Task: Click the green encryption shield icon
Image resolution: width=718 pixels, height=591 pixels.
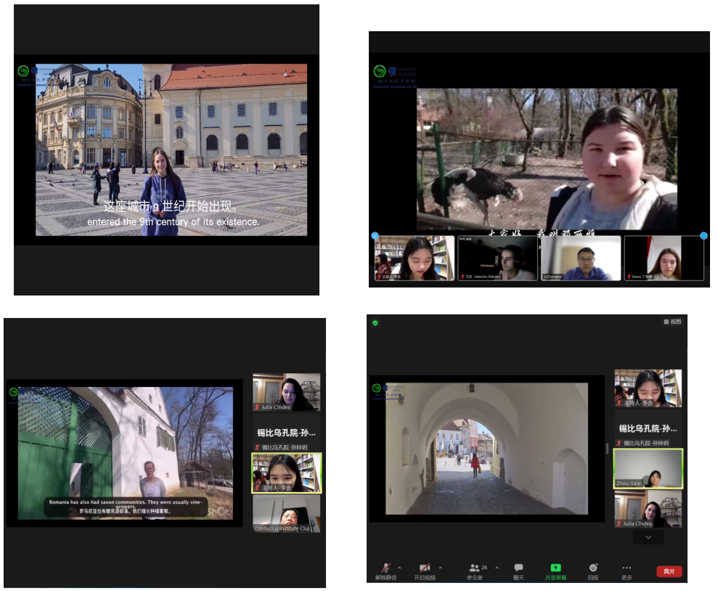Action: (375, 323)
